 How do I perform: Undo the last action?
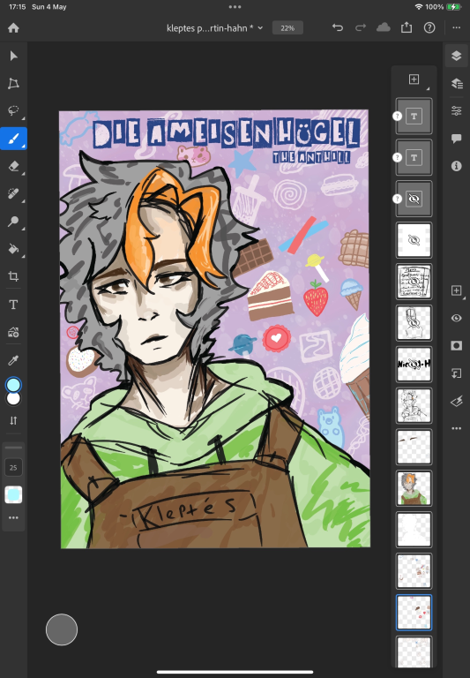click(x=338, y=28)
